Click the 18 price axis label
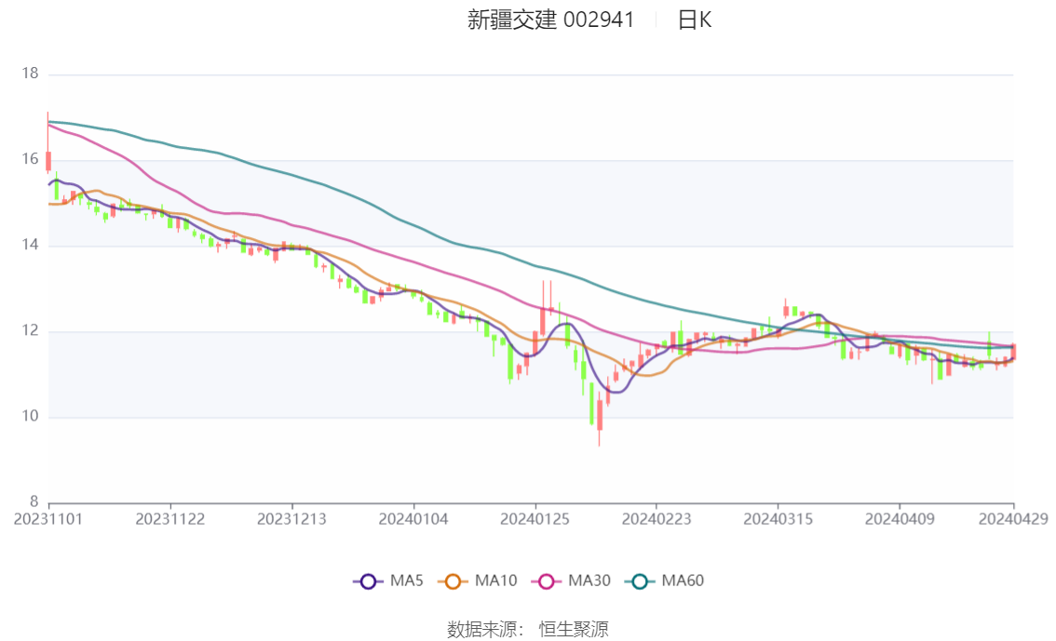This screenshot has width=1056, height=641. pyautogui.click(x=30, y=73)
